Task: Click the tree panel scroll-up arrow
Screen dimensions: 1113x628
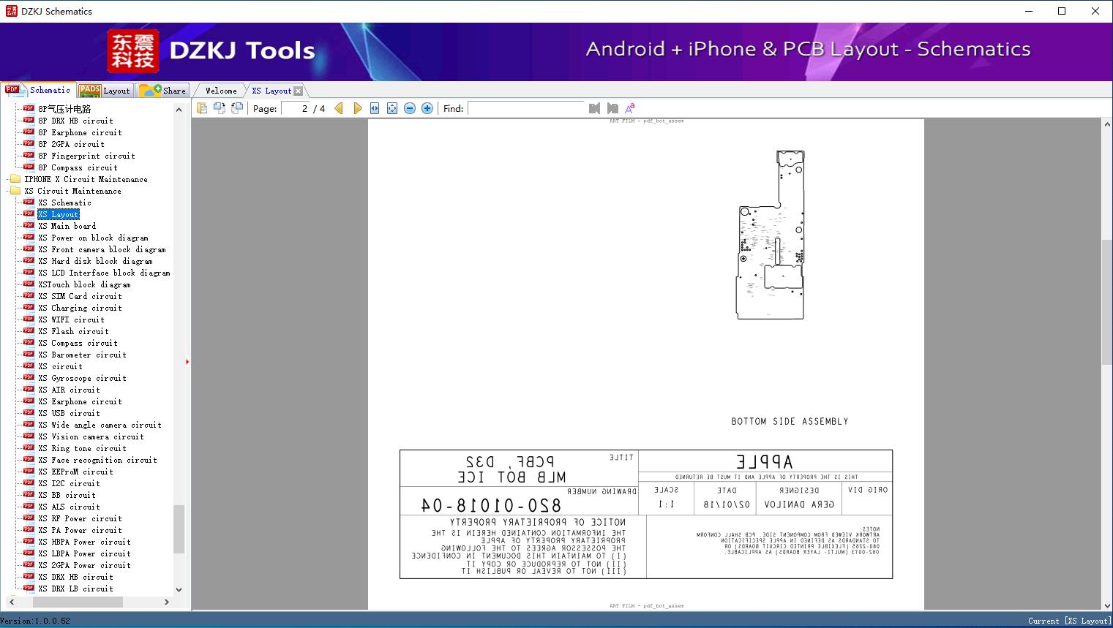Action: pos(179,110)
